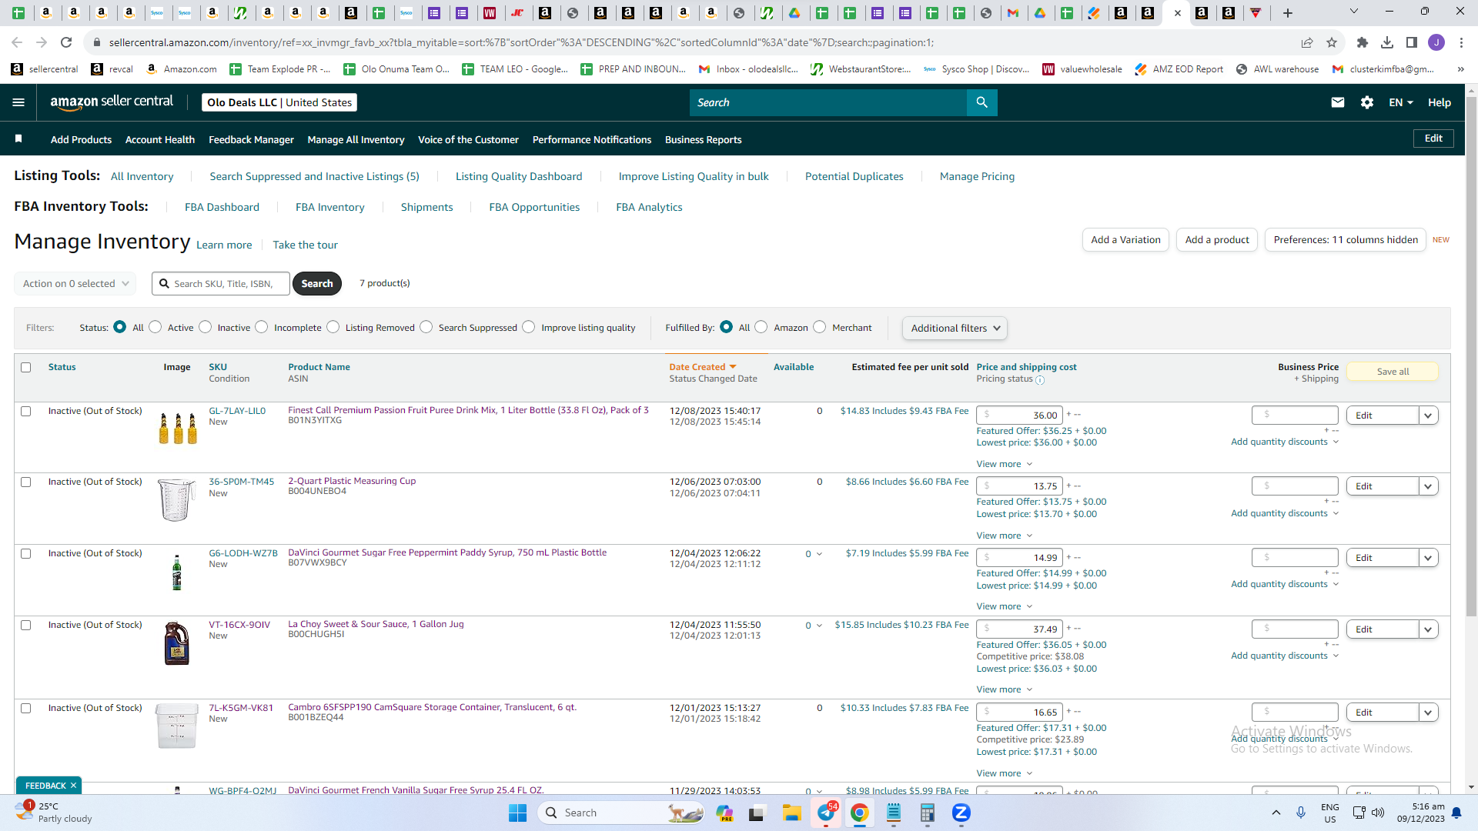Open the Edit dropdown arrow for 36-SP0M-TM45
The image size is (1478, 831).
tap(1429, 486)
